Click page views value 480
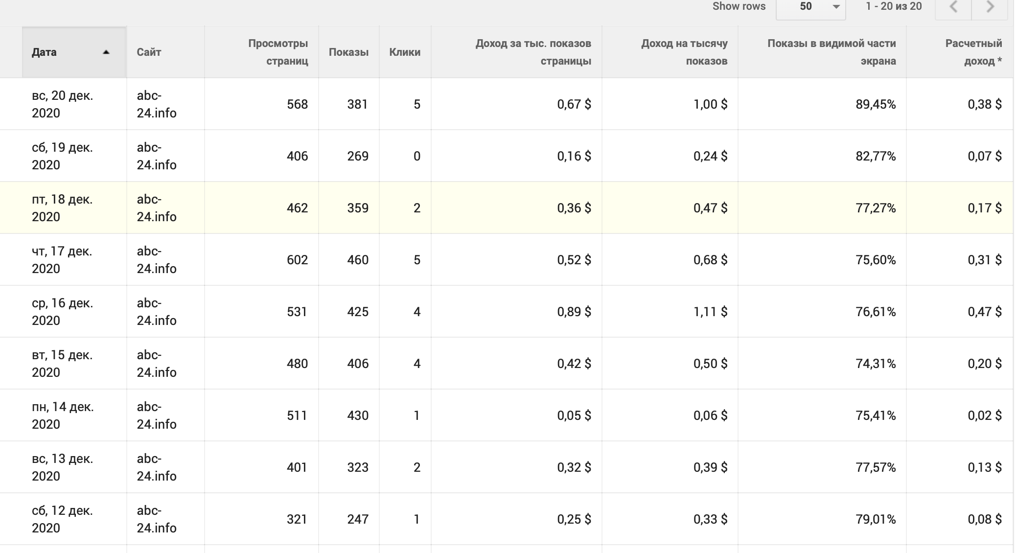 point(297,364)
